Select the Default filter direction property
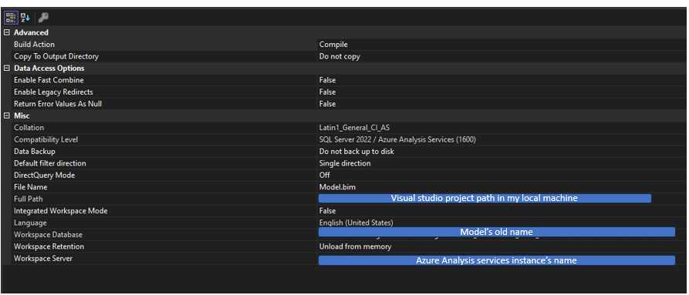This screenshot has height=295, width=689. tap(50, 163)
